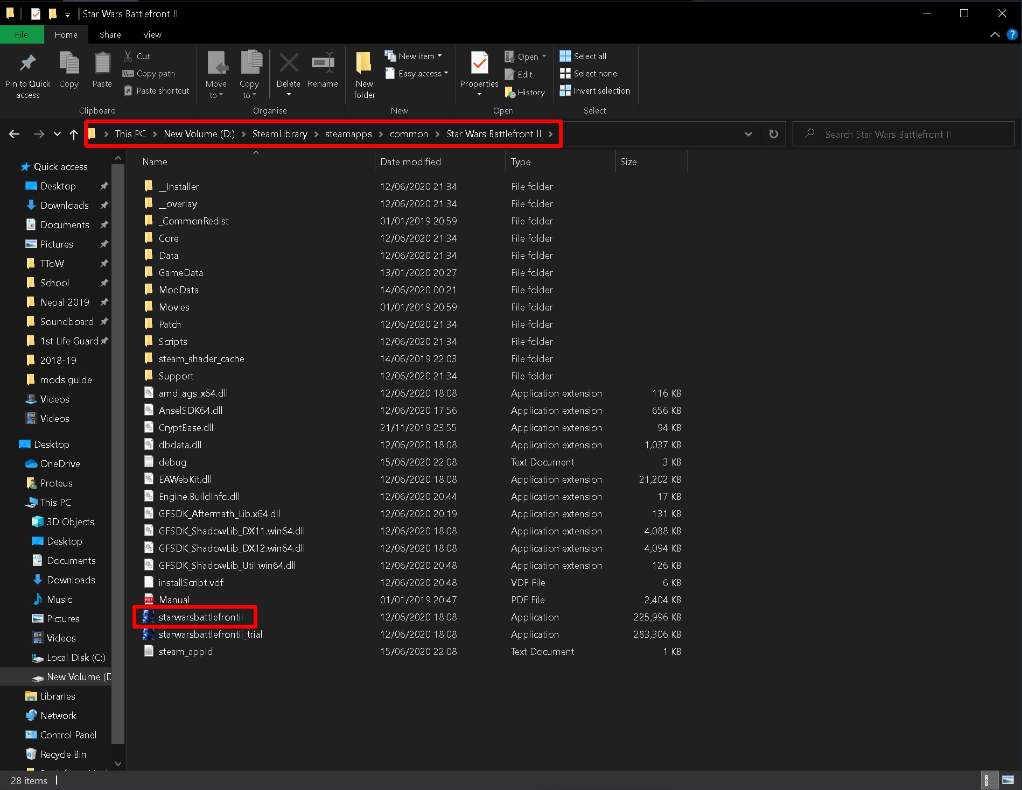Click common in the address path

(409, 134)
